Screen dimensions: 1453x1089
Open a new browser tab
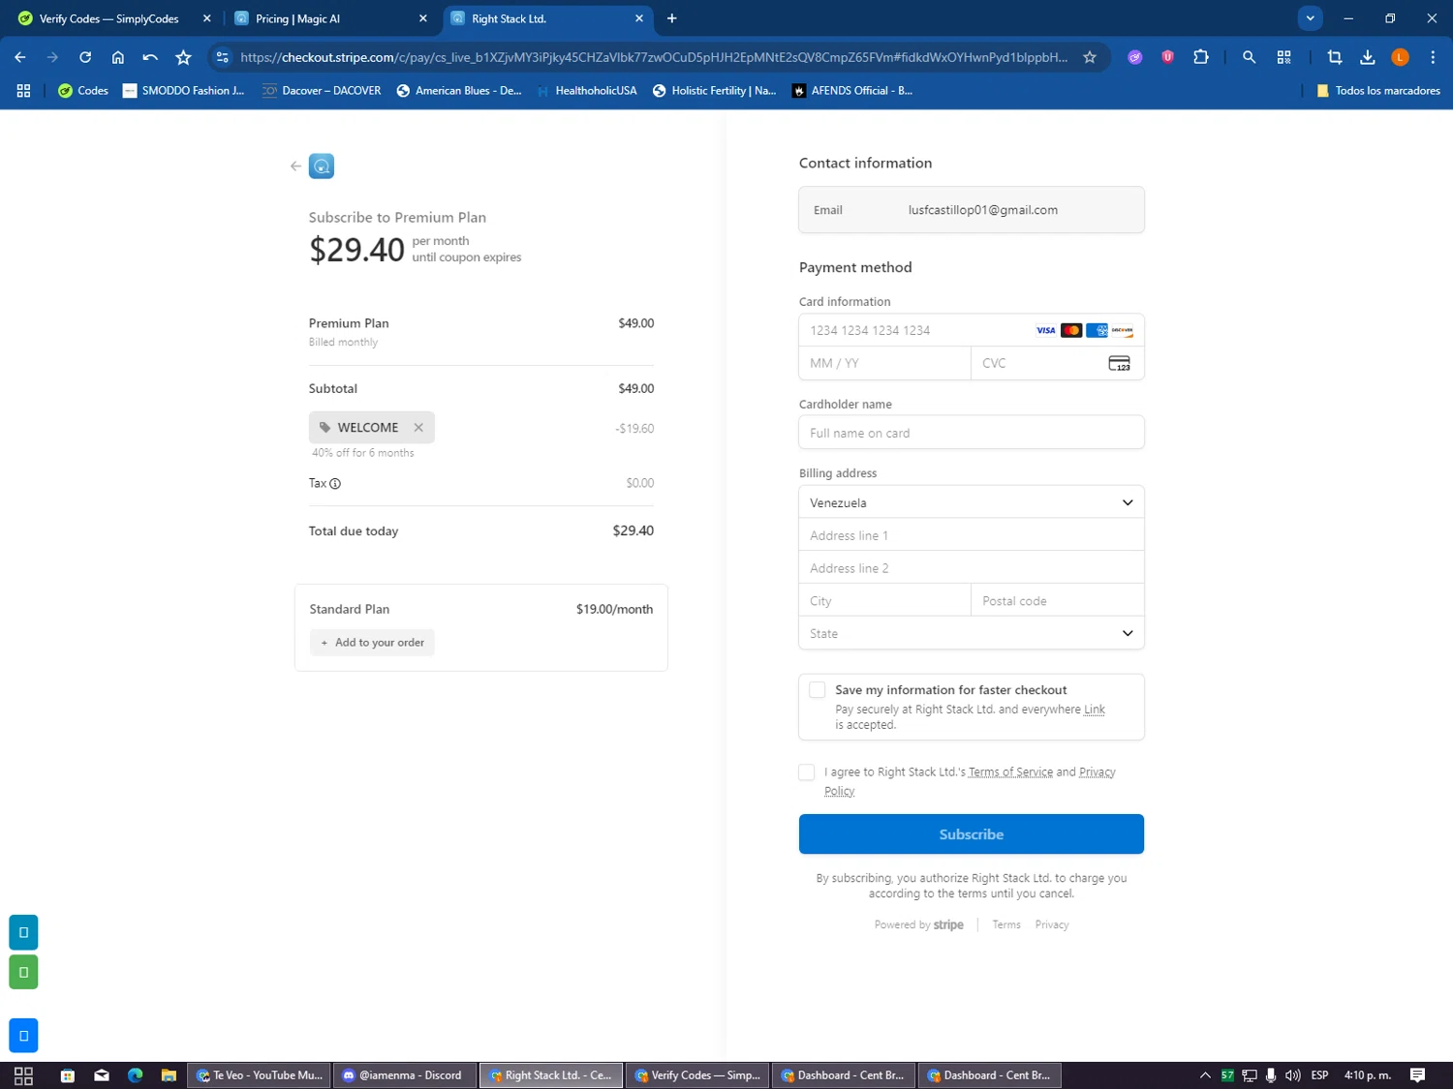coord(671,18)
